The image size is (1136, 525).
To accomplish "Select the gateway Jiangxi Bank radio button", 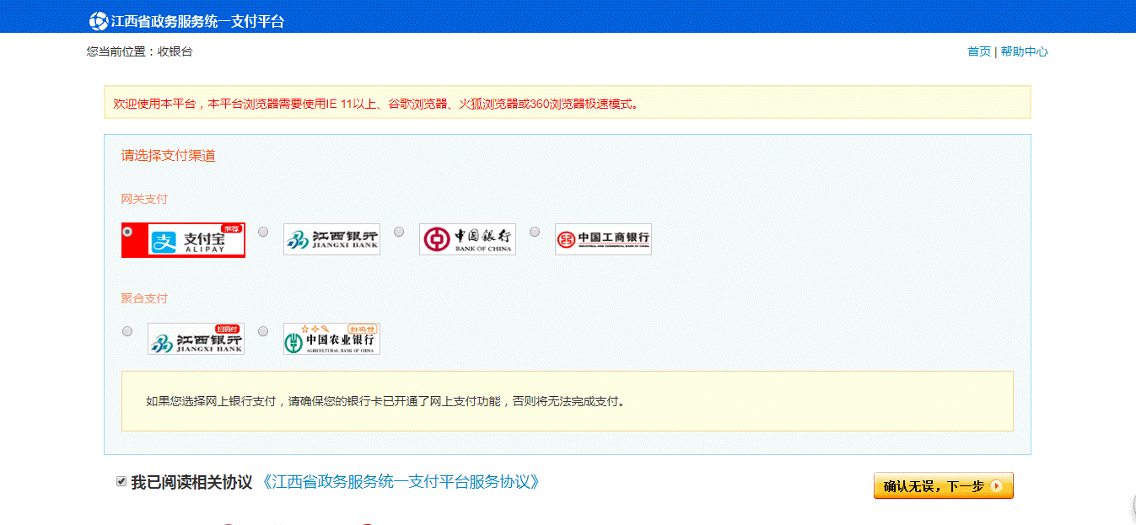I will [x=263, y=232].
